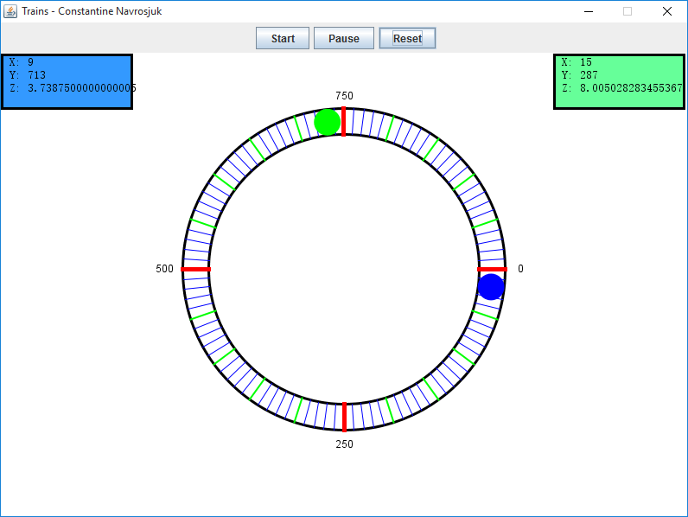
Task: Click the blue train circle
Action: click(x=491, y=287)
